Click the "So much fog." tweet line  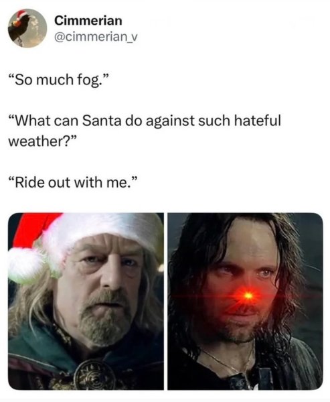(x=59, y=80)
